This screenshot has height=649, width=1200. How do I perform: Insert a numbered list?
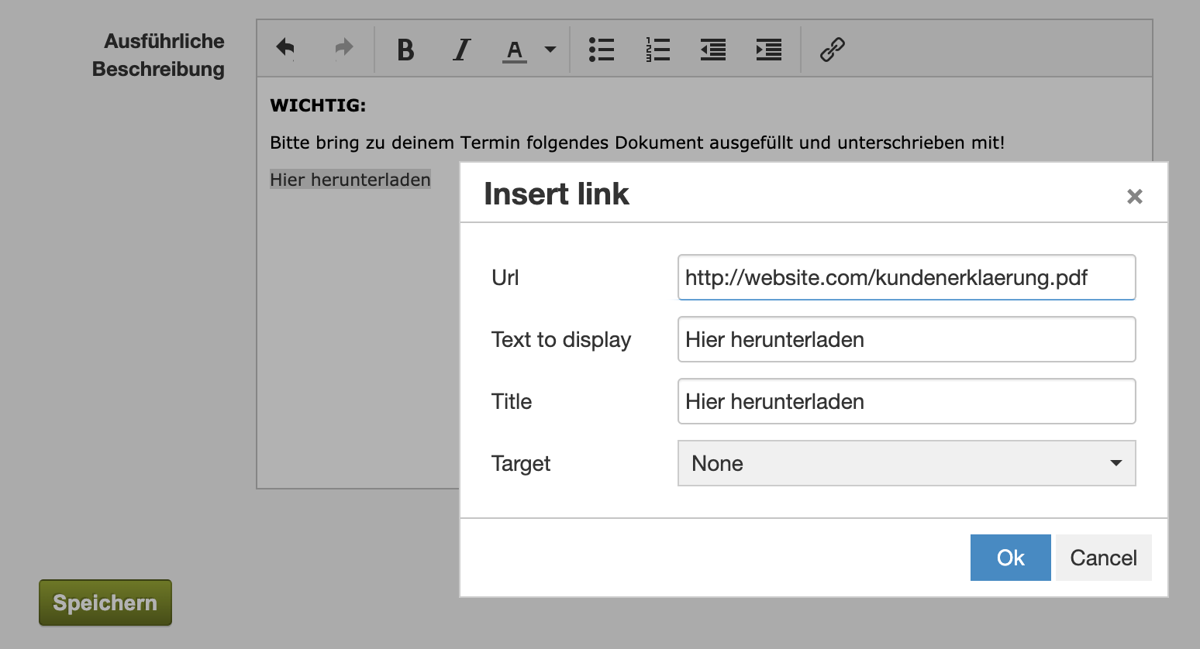point(657,50)
